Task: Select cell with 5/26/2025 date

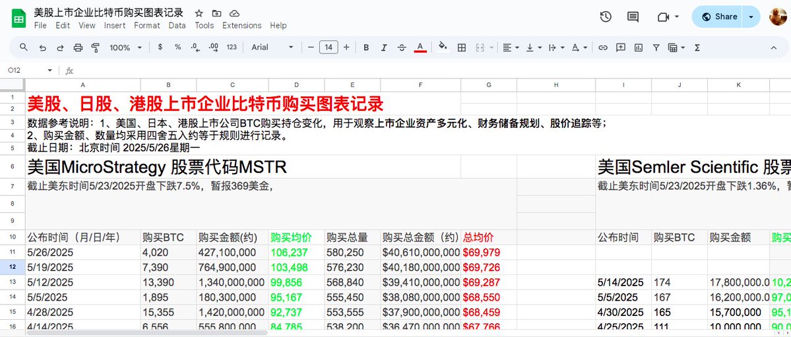Action: pos(82,252)
